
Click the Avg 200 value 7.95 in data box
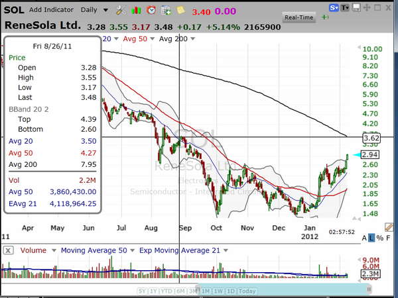[x=89, y=165]
